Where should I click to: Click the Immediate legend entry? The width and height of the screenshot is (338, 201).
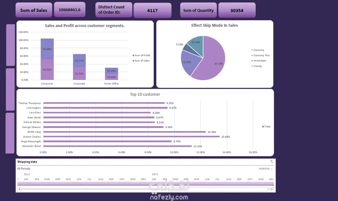(x=259, y=61)
